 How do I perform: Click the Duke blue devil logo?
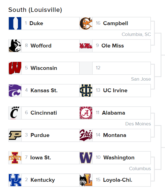pyautogui.click(x=15, y=23)
